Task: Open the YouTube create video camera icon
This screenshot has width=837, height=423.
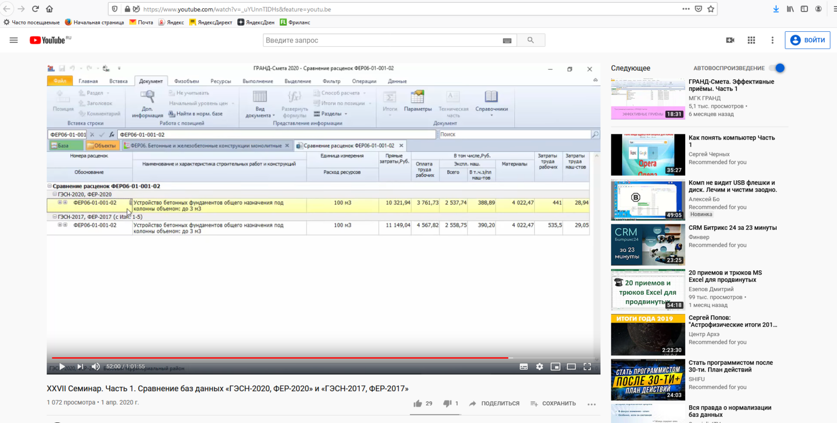Action: [730, 40]
